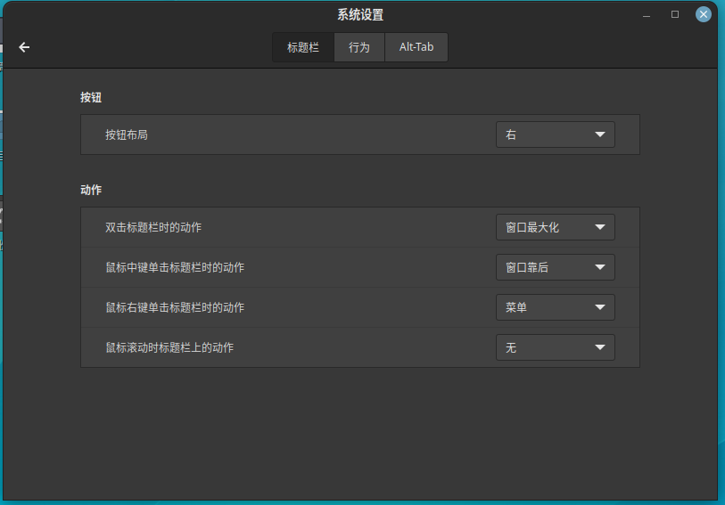Screen dimensions: 725x505
Task: Click the 鼠标滚动时标题栏上的动作 label
Action: tap(169, 347)
